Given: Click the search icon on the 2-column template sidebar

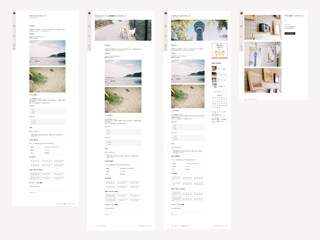Looking at the screenshot, I should pyautogui.click(x=166, y=36).
